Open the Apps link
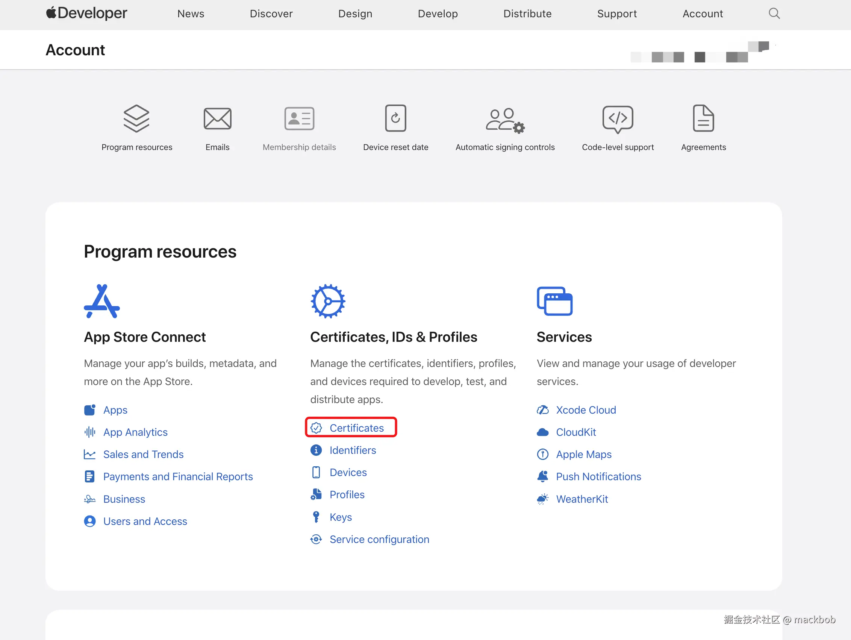The width and height of the screenshot is (851, 640). point(115,410)
